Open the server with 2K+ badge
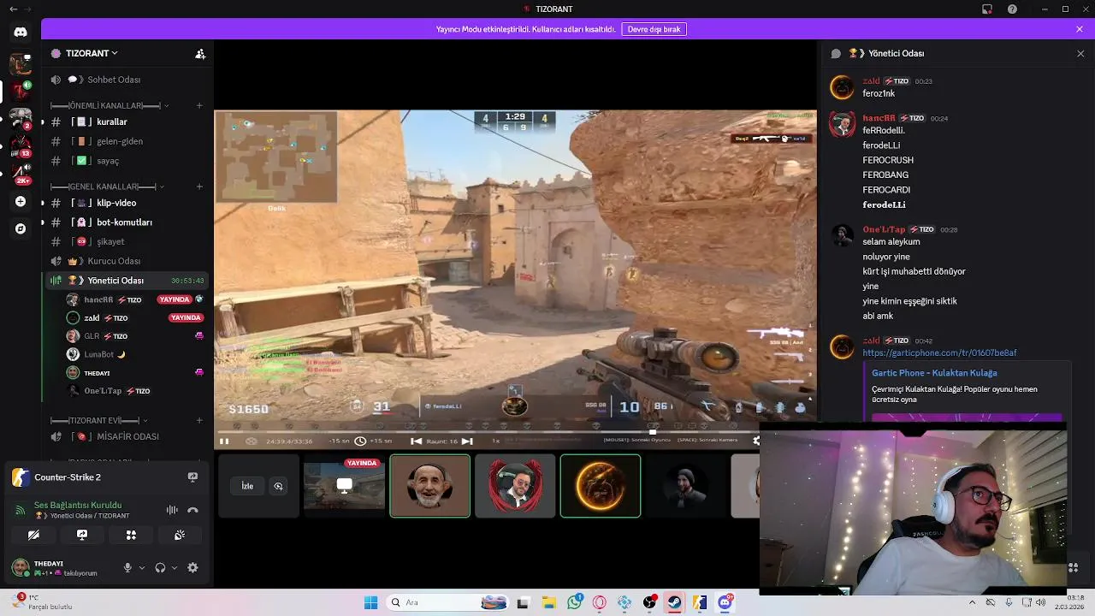1095x616 pixels. tap(21, 172)
